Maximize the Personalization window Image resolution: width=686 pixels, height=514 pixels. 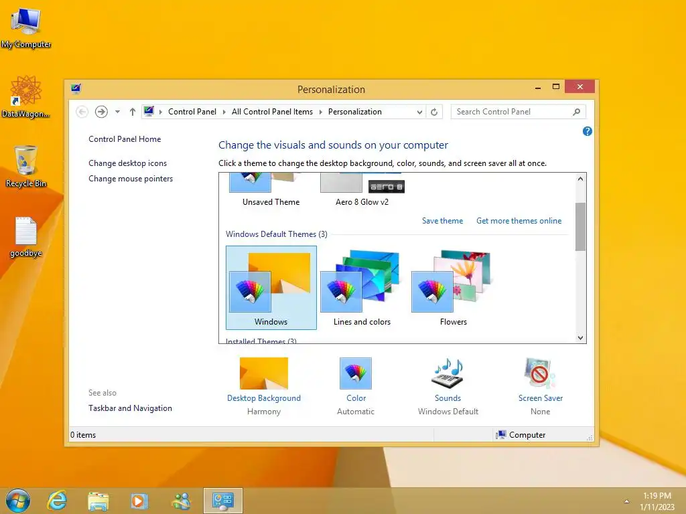[555, 86]
